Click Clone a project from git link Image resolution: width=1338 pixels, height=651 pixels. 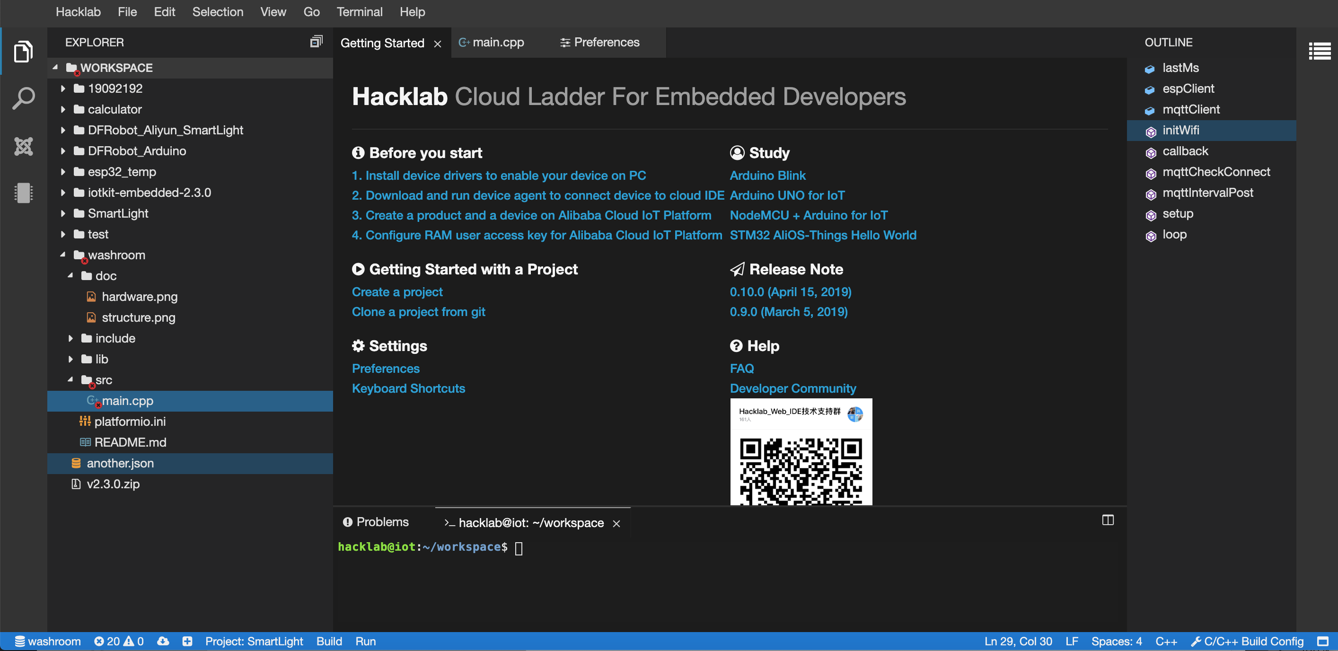coord(419,312)
